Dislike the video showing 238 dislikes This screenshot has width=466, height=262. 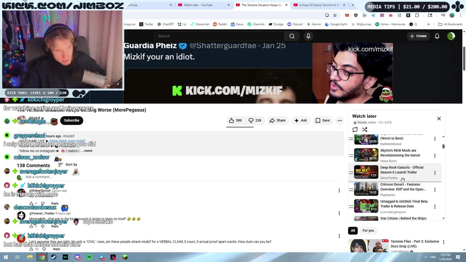coord(255,120)
